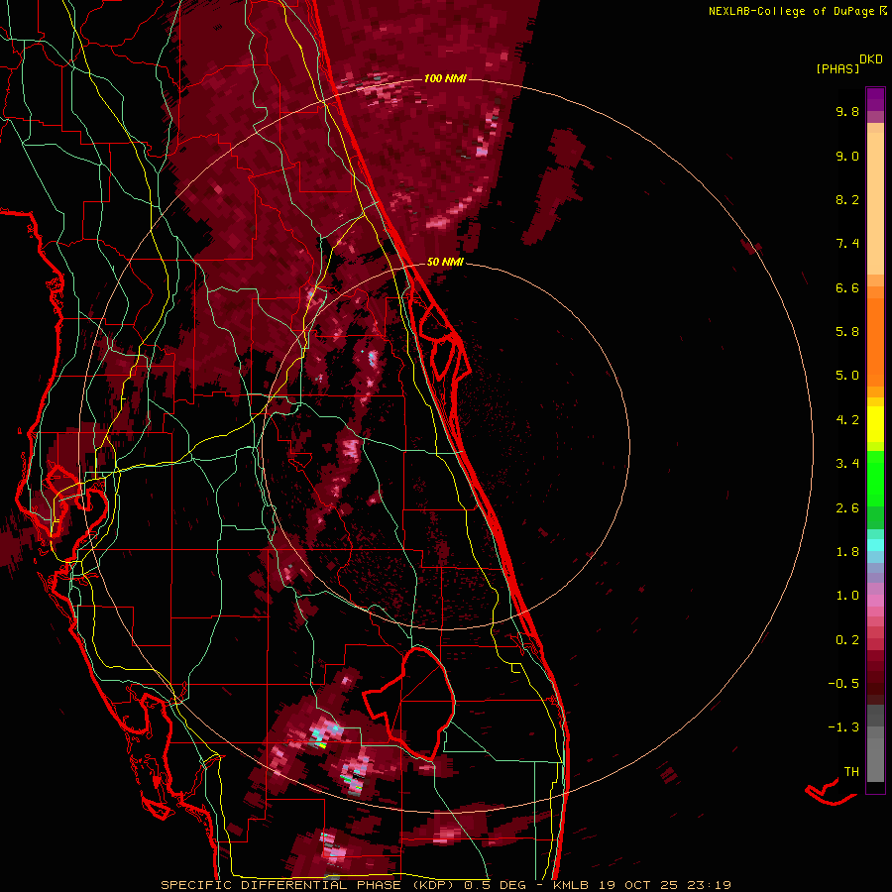Click the DKD label above the color scale
The height and width of the screenshot is (892, 892).
pyautogui.click(x=871, y=59)
